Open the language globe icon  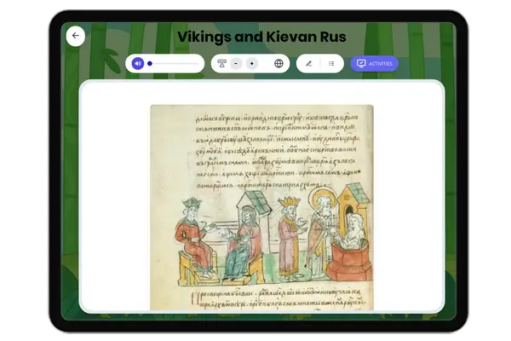click(x=278, y=63)
